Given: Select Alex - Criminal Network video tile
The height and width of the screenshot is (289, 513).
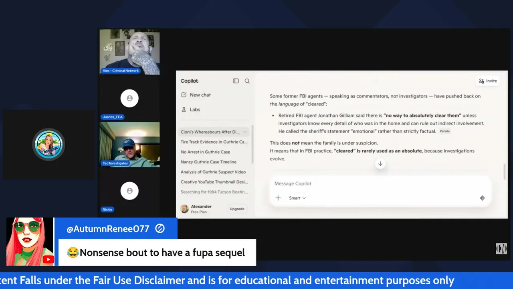Looking at the screenshot, I should pos(129,52).
